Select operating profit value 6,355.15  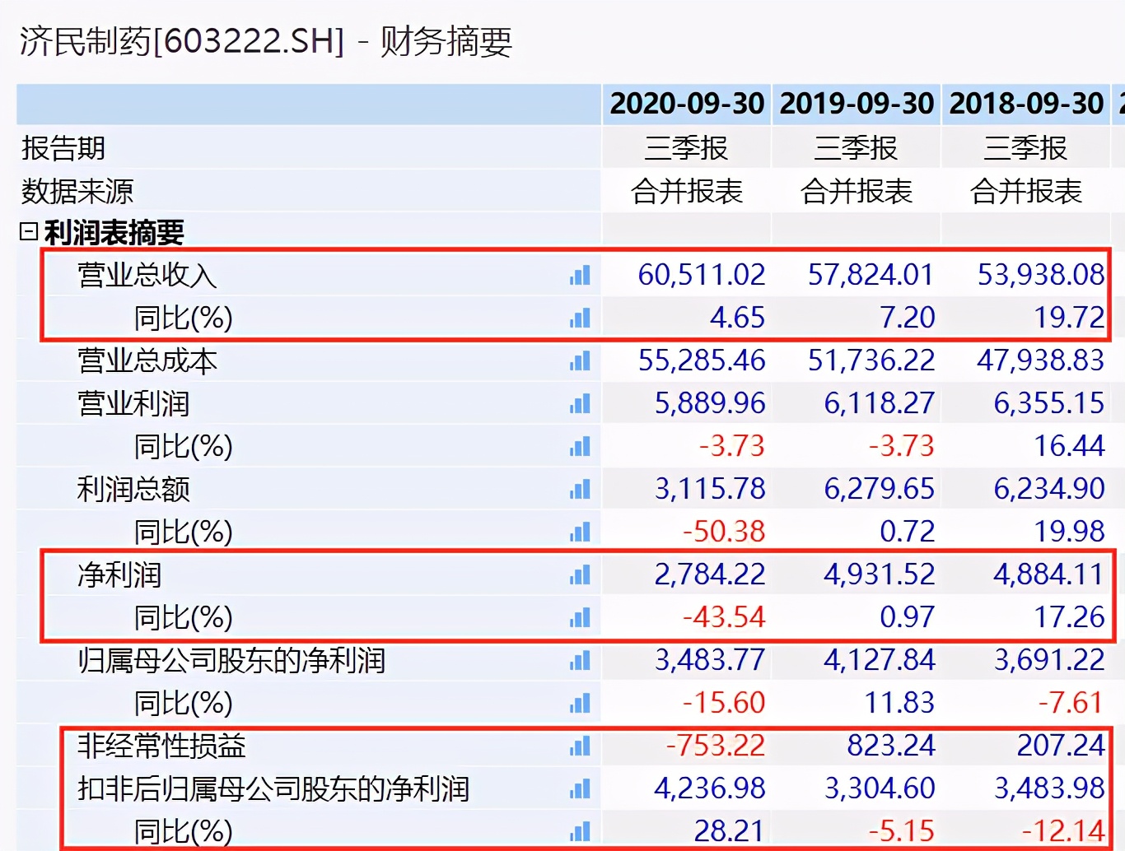tap(1049, 403)
